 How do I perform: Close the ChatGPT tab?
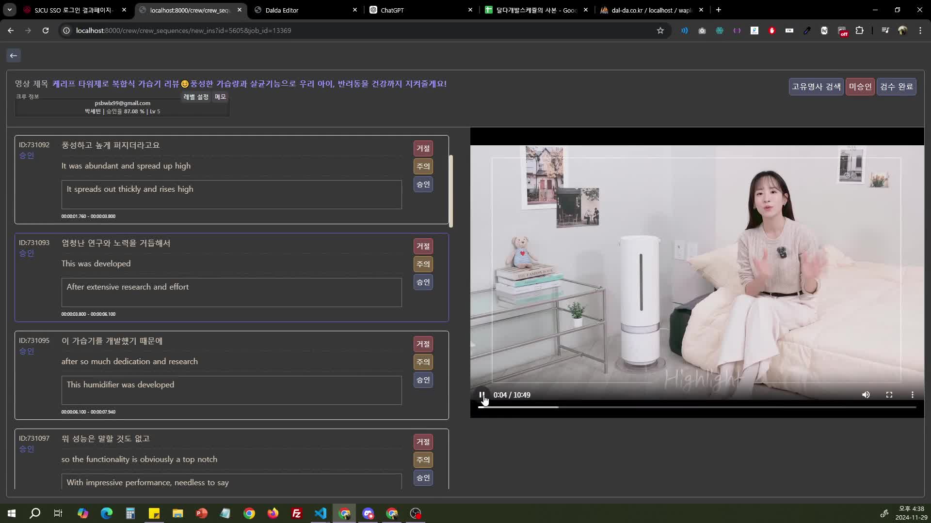tap(470, 10)
